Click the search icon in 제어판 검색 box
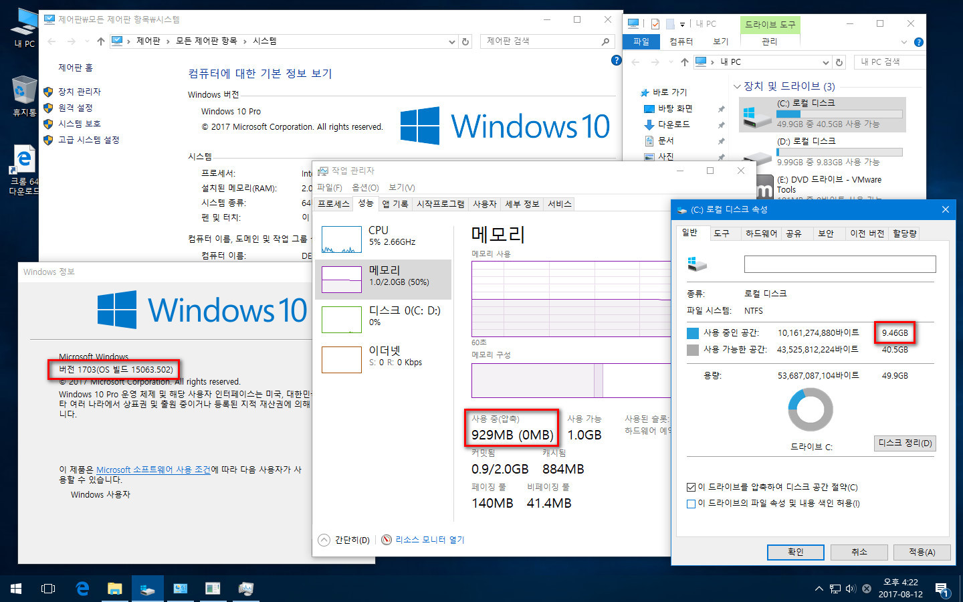963x602 pixels. (605, 41)
